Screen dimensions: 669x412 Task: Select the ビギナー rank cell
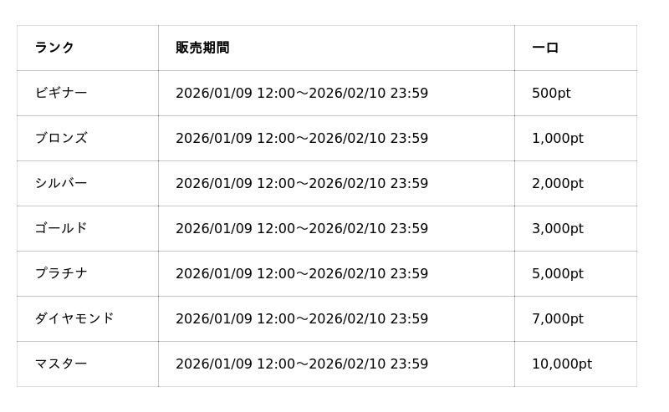[61, 93]
